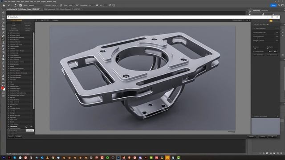285x160 pixels.
Task: Select the Pen tool
Action: (x=3, y=63)
